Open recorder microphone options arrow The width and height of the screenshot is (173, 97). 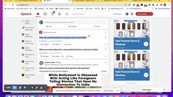[x=28, y=88]
